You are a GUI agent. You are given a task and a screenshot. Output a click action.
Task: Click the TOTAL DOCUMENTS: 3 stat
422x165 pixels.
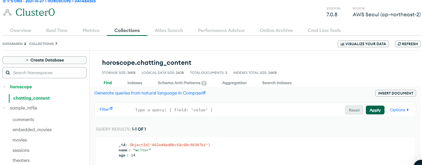(209, 73)
